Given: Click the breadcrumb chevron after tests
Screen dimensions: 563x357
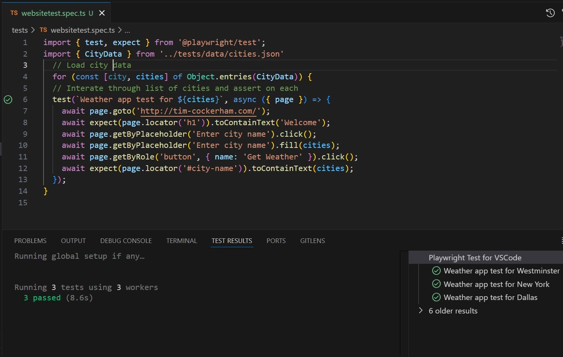Looking at the screenshot, I should pyautogui.click(x=33, y=30).
